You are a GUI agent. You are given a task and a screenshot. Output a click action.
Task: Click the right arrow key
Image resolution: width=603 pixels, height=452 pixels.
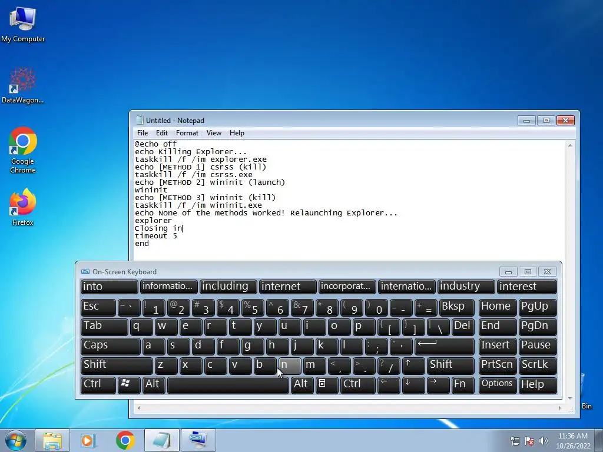[438, 385]
